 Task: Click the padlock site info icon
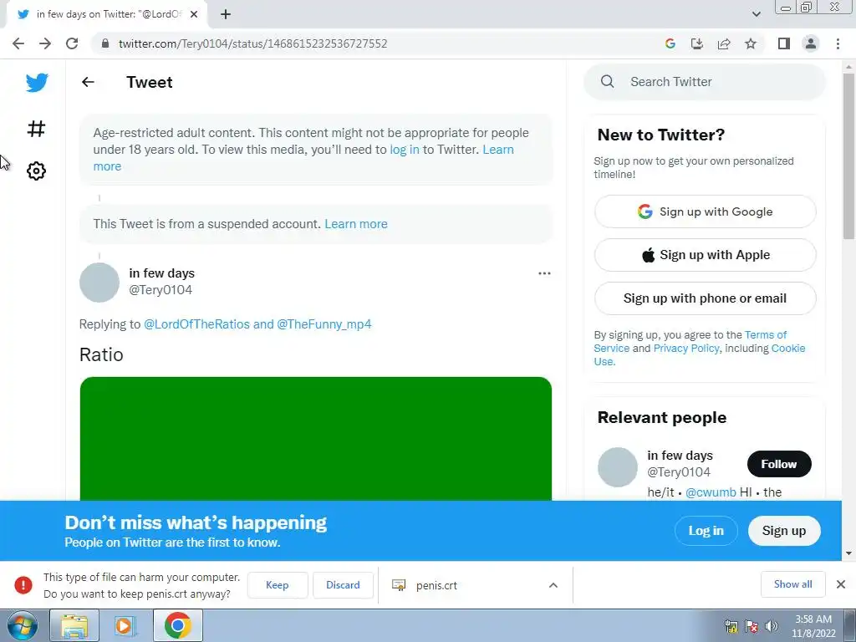105,43
